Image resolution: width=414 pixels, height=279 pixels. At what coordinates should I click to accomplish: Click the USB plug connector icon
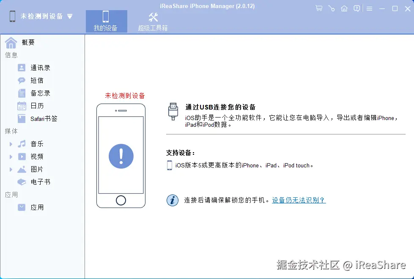coord(173,112)
